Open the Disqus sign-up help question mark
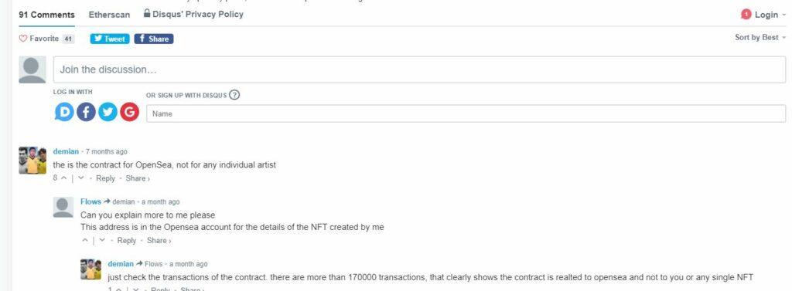This screenshot has height=291, width=792. click(x=234, y=95)
